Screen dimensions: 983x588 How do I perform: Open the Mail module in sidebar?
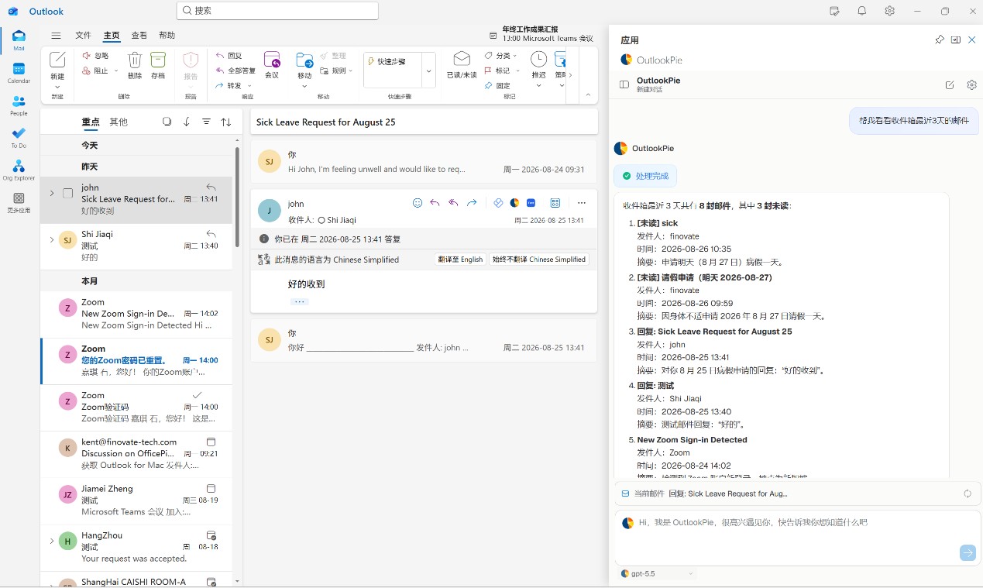(x=19, y=40)
